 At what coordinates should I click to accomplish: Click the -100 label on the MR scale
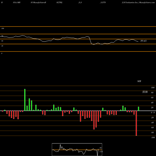(x=153, y=138)
